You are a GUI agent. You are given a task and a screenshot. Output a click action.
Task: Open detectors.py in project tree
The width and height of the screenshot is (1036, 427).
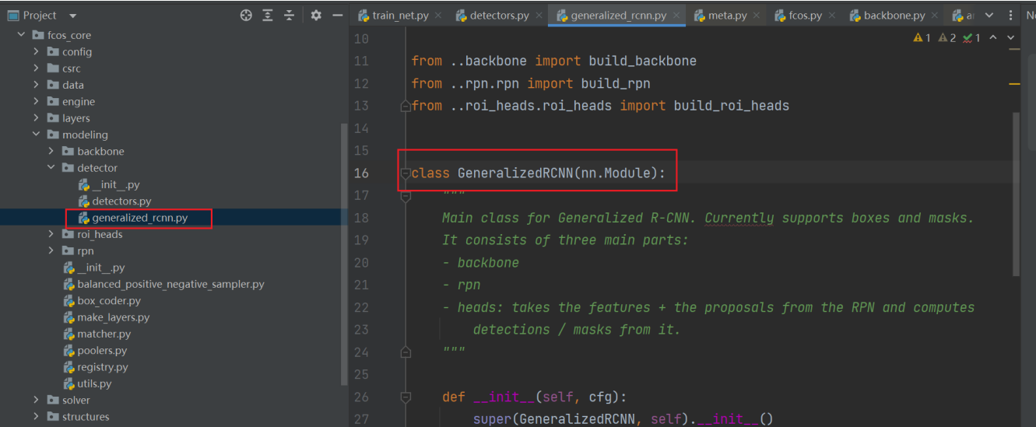114,201
